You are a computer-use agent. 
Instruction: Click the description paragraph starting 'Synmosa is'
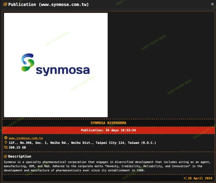107,166
